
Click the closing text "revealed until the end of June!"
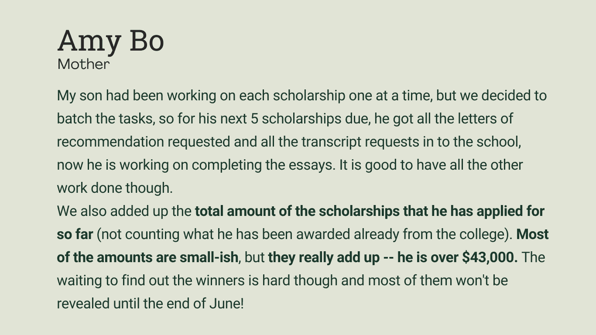(150, 304)
